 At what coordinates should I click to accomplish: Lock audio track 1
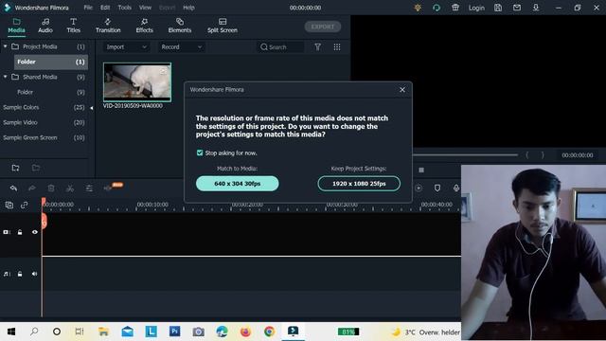(x=20, y=274)
